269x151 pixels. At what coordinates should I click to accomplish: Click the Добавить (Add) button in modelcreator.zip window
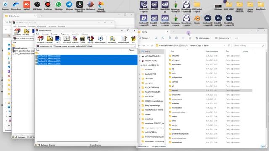pos(40,39)
